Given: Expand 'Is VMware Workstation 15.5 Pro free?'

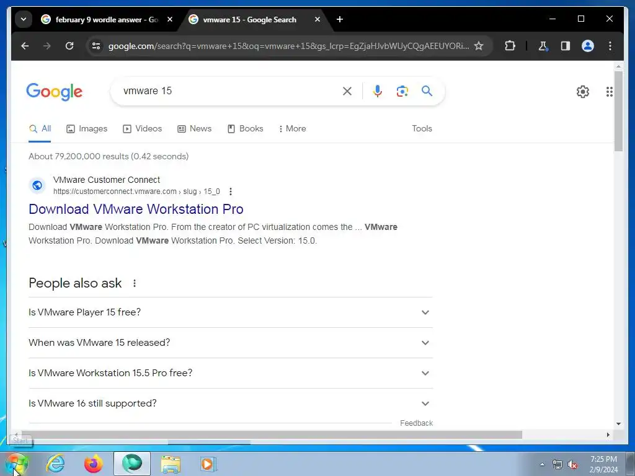Looking at the screenshot, I should coord(231,373).
